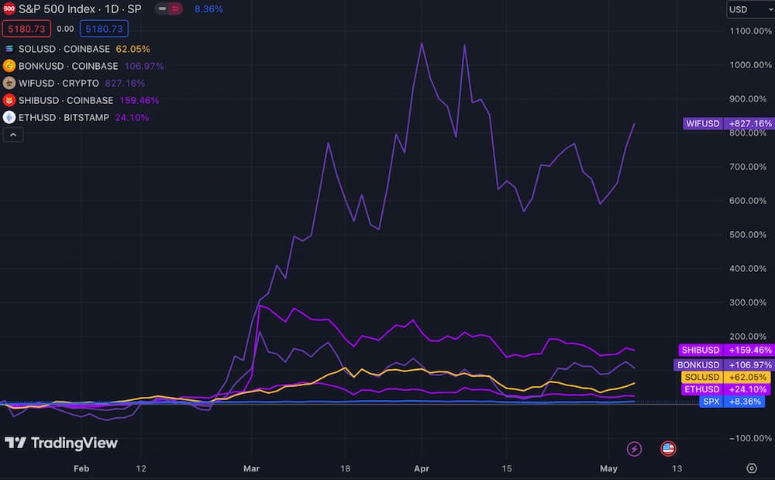Click the WIF dog icon in legend
The height and width of the screenshot is (480, 775).
click(9, 83)
